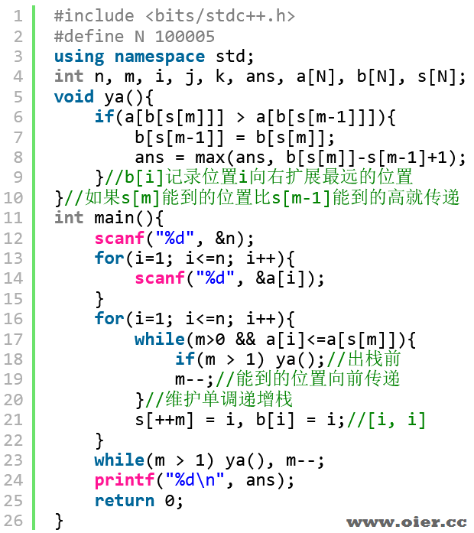Click 'while(m > 1) ya(), m--;' line
The height and width of the screenshot is (533, 474).
[209, 460]
